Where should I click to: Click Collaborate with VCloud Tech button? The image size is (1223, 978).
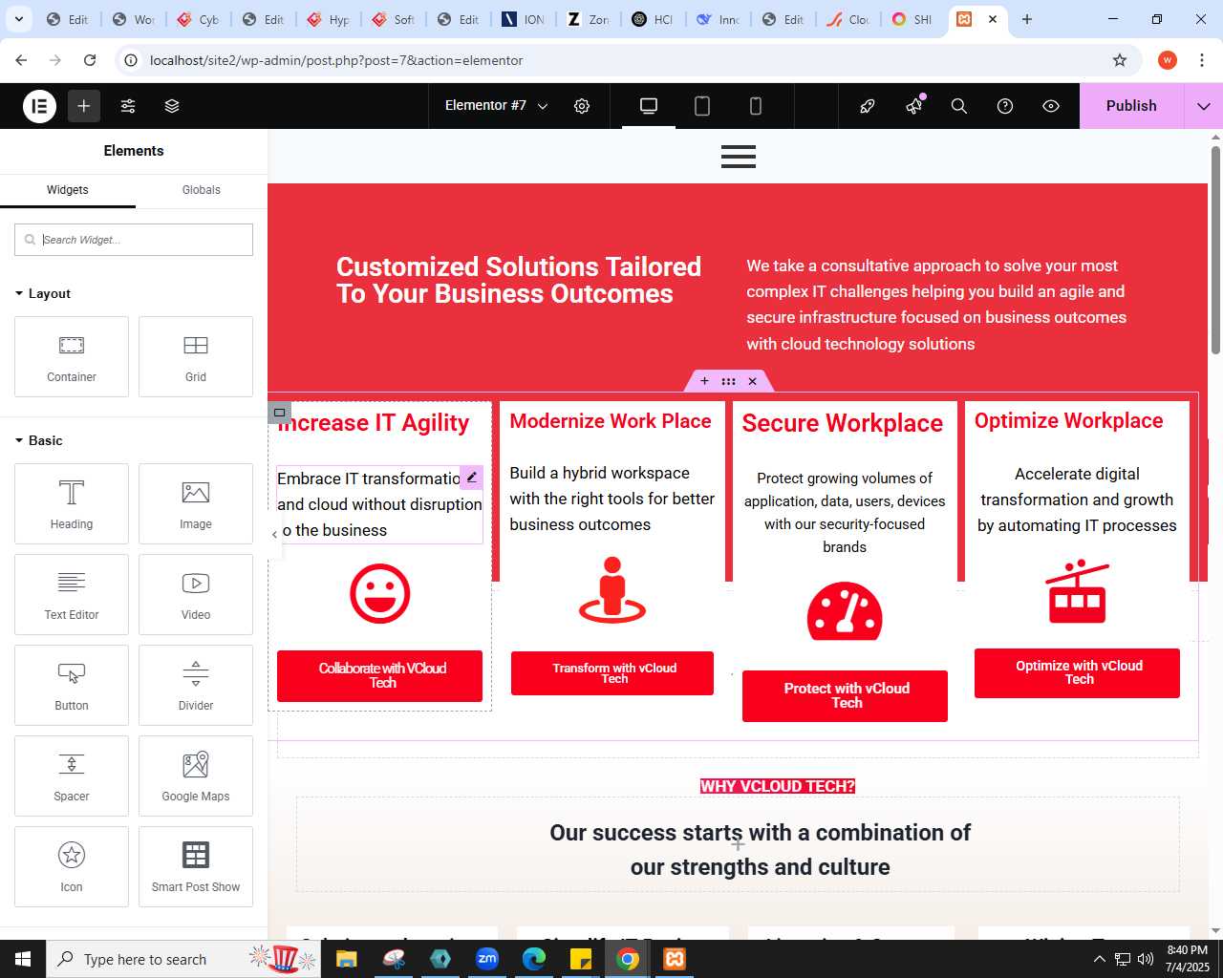pos(380,676)
